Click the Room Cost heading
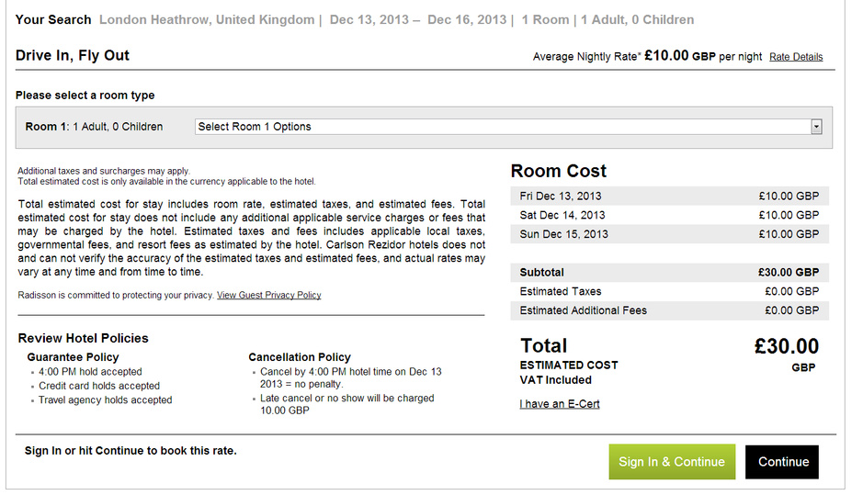The width and height of the screenshot is (863, 495). pos(558,171)
